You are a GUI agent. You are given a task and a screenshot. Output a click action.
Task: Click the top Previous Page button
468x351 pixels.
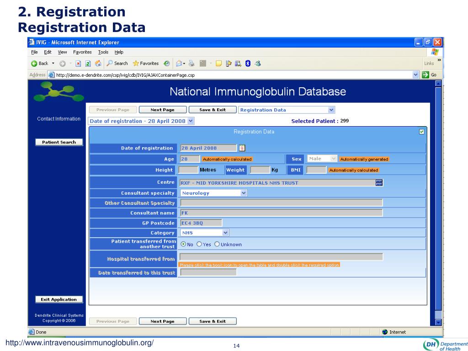[113, 110]
